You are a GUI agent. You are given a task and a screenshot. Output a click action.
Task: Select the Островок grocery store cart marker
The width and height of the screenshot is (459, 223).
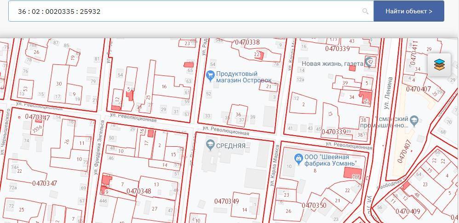211,76
